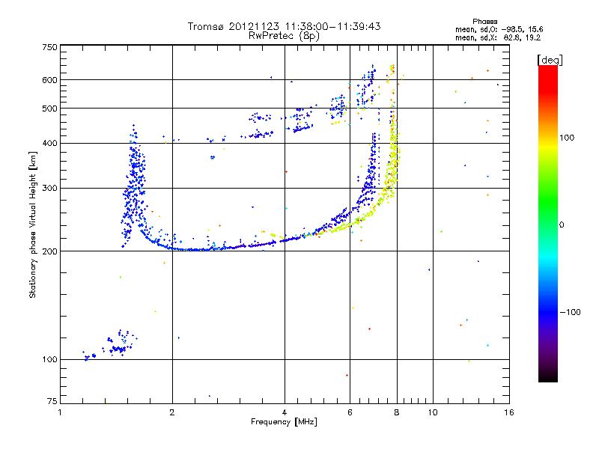Click the 'Stationary phase Virtual Height [km]' axis label
The image size is (599, 449).
[x=33, y=224]
